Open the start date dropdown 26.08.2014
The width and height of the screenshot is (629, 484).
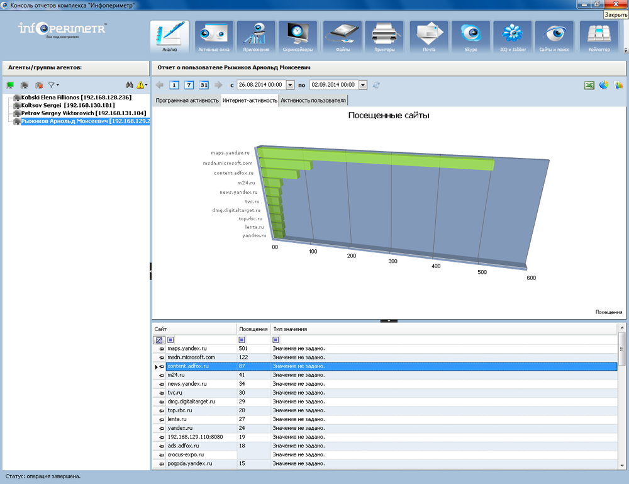(290, 85)
